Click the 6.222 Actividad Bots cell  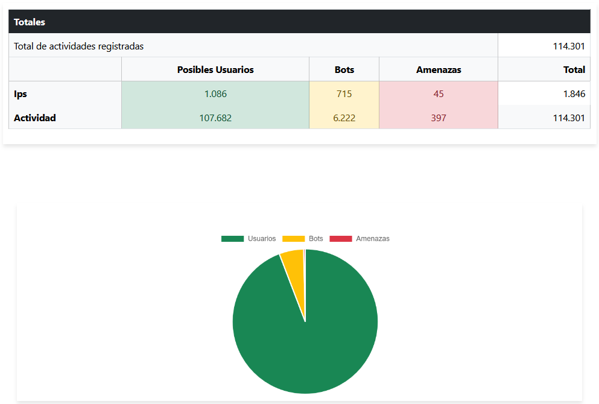click(344, 118)
